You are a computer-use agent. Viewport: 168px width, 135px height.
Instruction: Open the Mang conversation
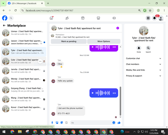point(24,99)
